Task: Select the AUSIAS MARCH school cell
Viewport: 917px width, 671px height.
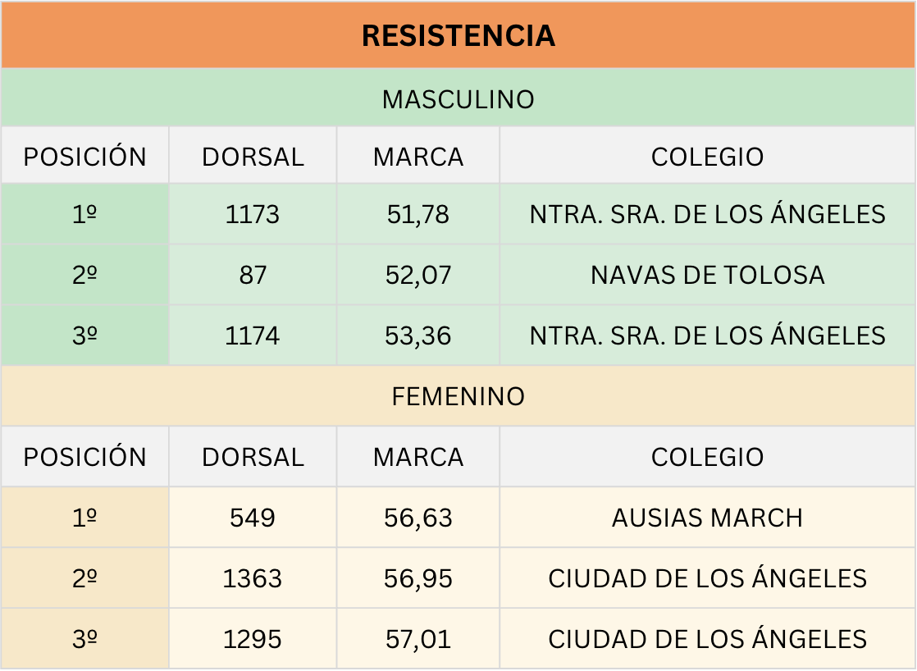Action: coord(707,518)
